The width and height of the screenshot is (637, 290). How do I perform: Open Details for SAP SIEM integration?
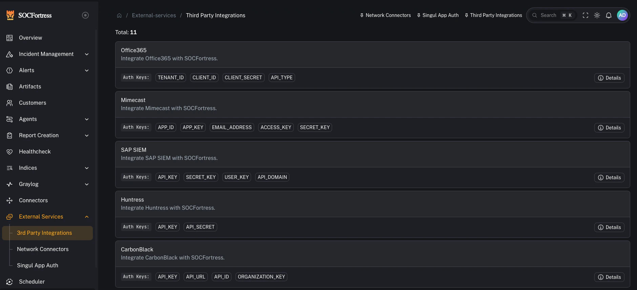click(609, 178)
